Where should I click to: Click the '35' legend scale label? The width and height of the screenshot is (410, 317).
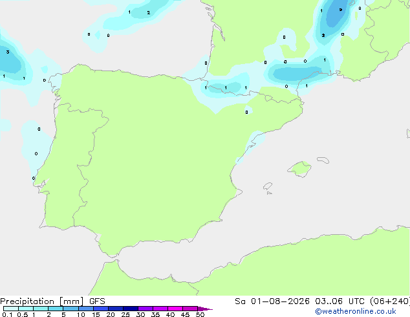[156, 314]
